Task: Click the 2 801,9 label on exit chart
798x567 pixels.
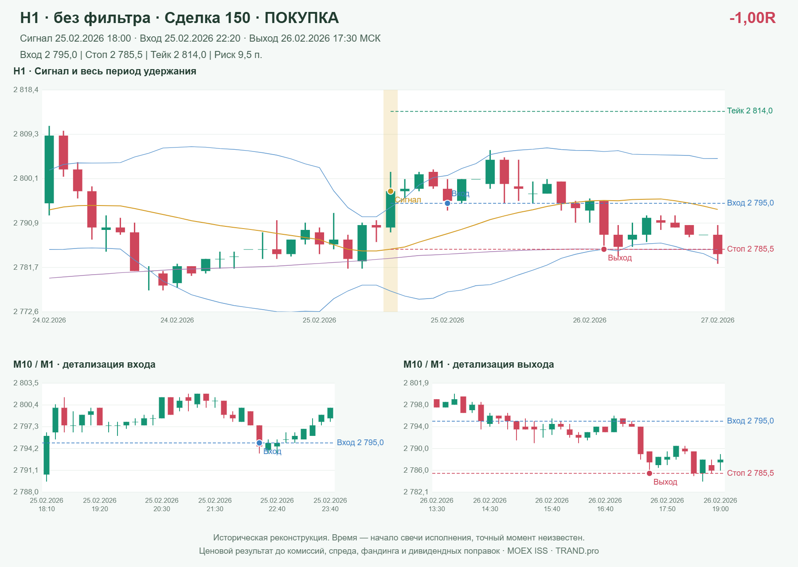Action: coord(416,383)
